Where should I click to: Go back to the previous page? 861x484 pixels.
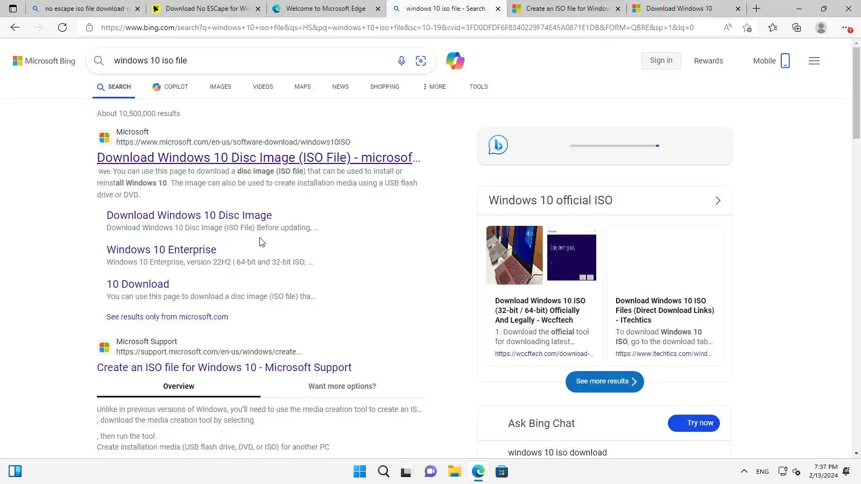[15, 27]
